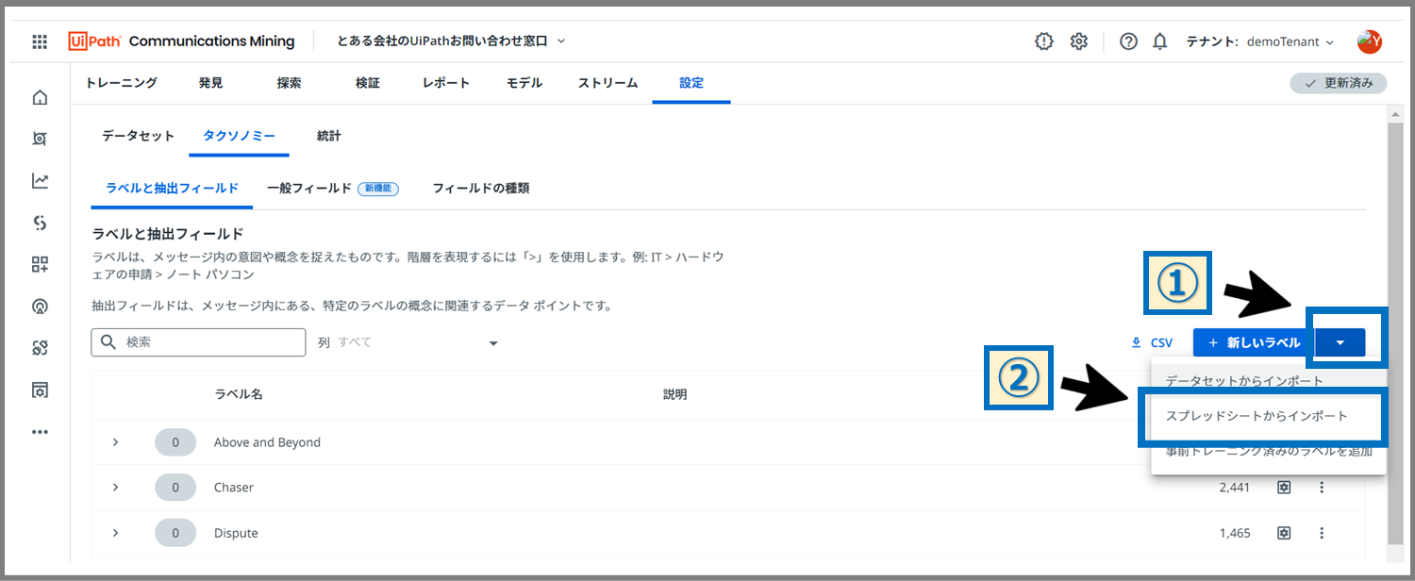
Task: Click the 更新済み status badge
Action: (x=1339, y=83)
